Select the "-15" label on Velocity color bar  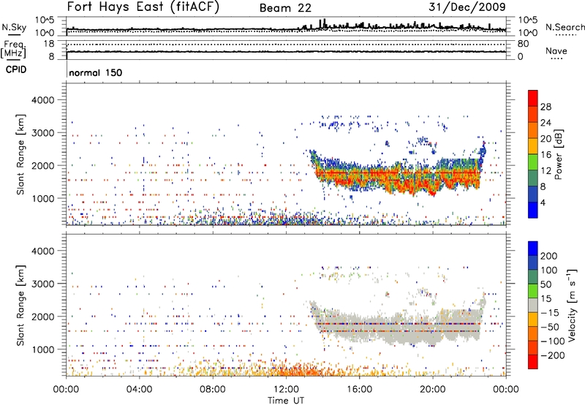click(550, 313)
